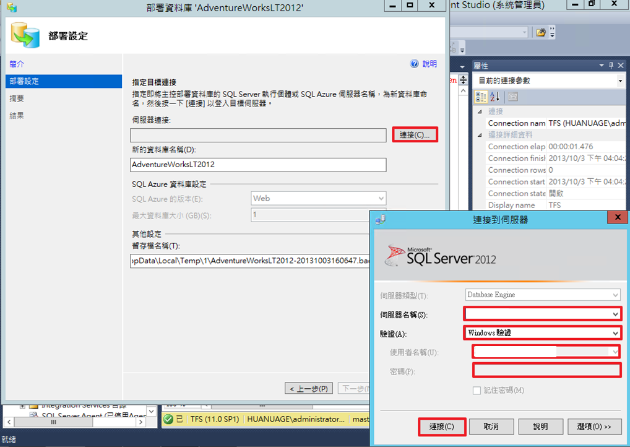Minimize the deploy database wizard window
Image resolution: width=630 pixels, height=447 pixels.
tap(393, 5)
